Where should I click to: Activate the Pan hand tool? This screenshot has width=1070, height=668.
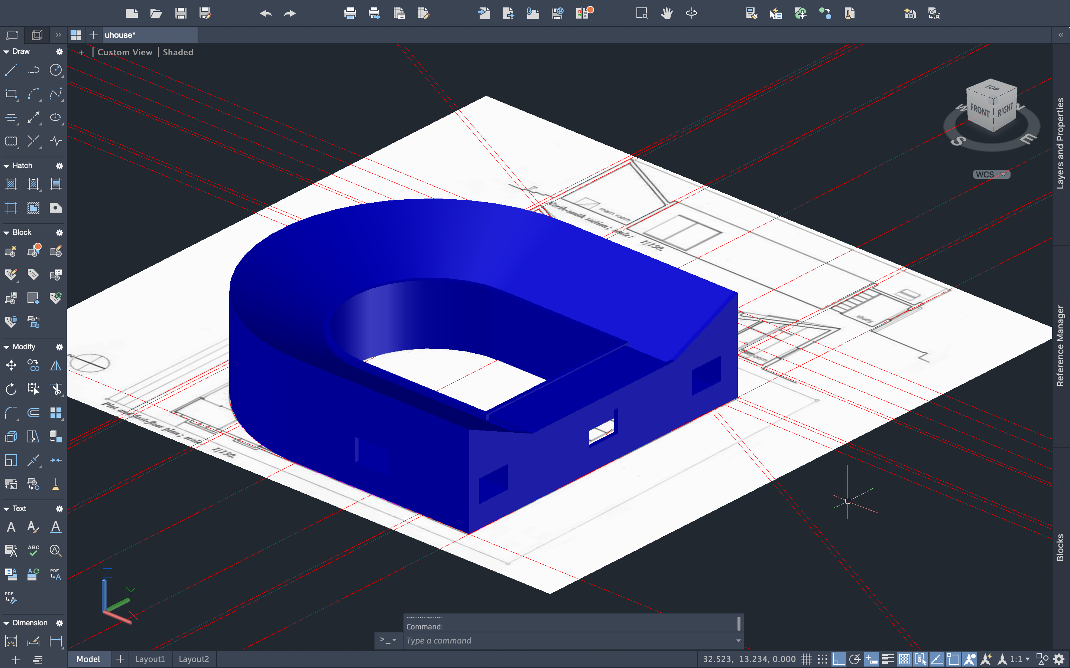click(x=667, y=13)
